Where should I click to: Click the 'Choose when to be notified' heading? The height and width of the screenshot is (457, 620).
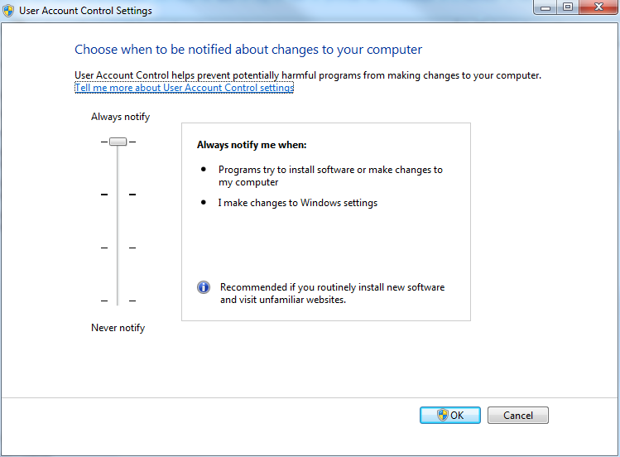(x=248, y=50)
